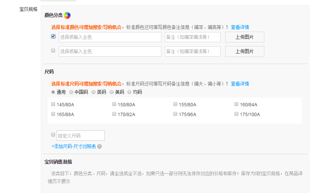Select the 均码 radio button
This screenshot has height=193, width=316.
[x=129, y=92]
